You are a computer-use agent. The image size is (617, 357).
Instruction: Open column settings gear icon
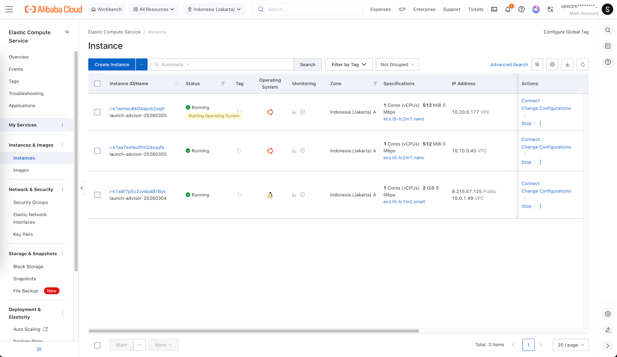pyautogui.click(x=552, y=64)
